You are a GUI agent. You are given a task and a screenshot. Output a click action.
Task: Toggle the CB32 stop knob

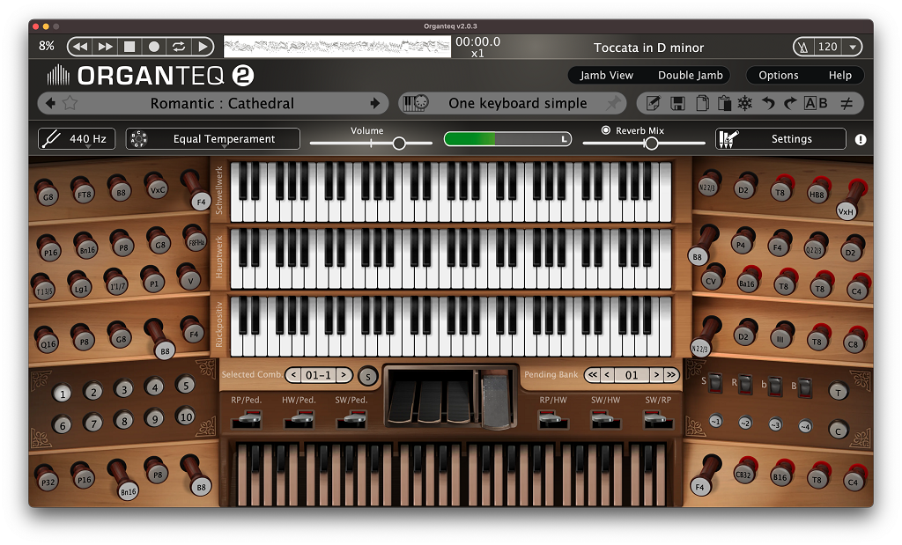click(x=743, y=475)
